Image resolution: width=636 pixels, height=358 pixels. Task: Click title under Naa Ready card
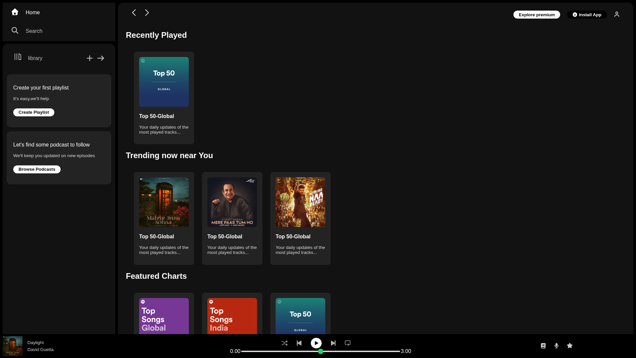[293, 237]
